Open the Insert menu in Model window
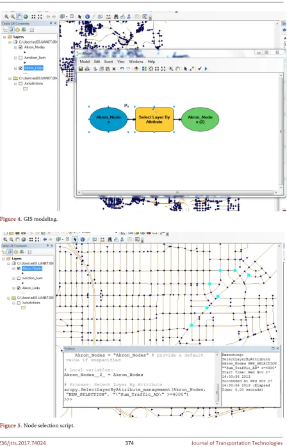287x447 pixels. 108,61
